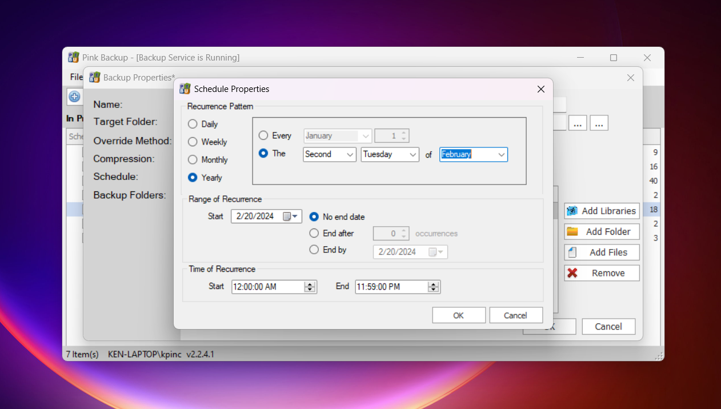Click the Time of Recurrence Start field
Screen dimensions: 721x409
[267, 287]
